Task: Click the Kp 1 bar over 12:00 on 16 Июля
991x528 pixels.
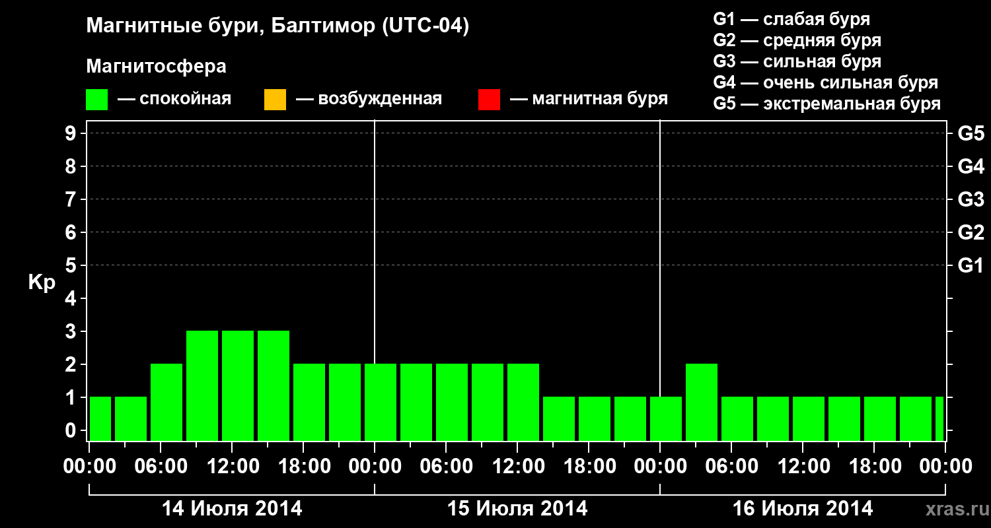Action: 809,418
